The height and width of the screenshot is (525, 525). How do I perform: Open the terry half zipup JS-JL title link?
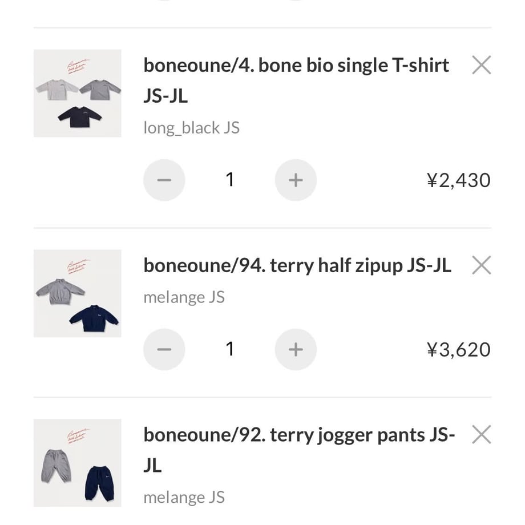[x=297, y=266]
